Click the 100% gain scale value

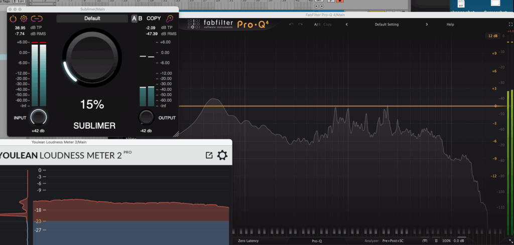[x=446, y=241]
